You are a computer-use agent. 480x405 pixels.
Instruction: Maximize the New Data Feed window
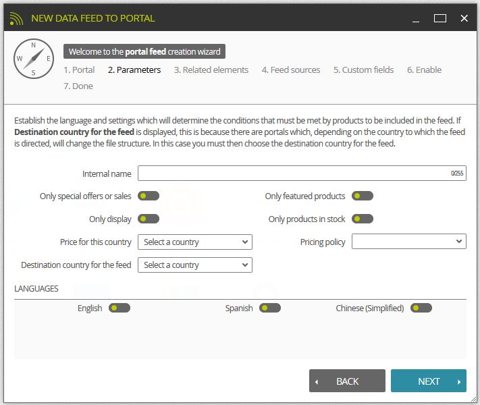point(440,18)
